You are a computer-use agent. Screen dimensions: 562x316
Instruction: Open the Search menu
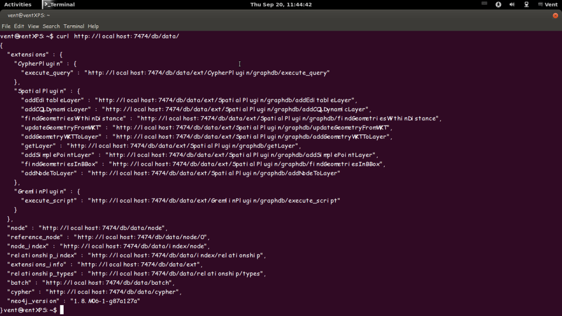[51, 26]
